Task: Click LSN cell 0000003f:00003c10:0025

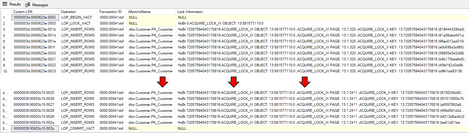Action: click(x=36, y=93)
